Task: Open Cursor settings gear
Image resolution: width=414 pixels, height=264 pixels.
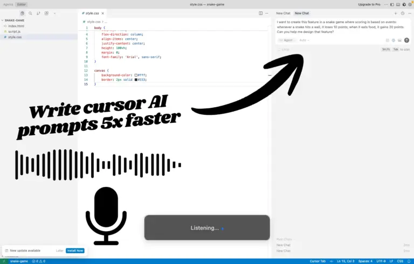Action: pos(410,4)
